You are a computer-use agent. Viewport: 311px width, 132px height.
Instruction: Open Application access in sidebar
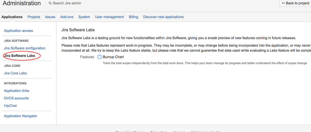(18, 31)
